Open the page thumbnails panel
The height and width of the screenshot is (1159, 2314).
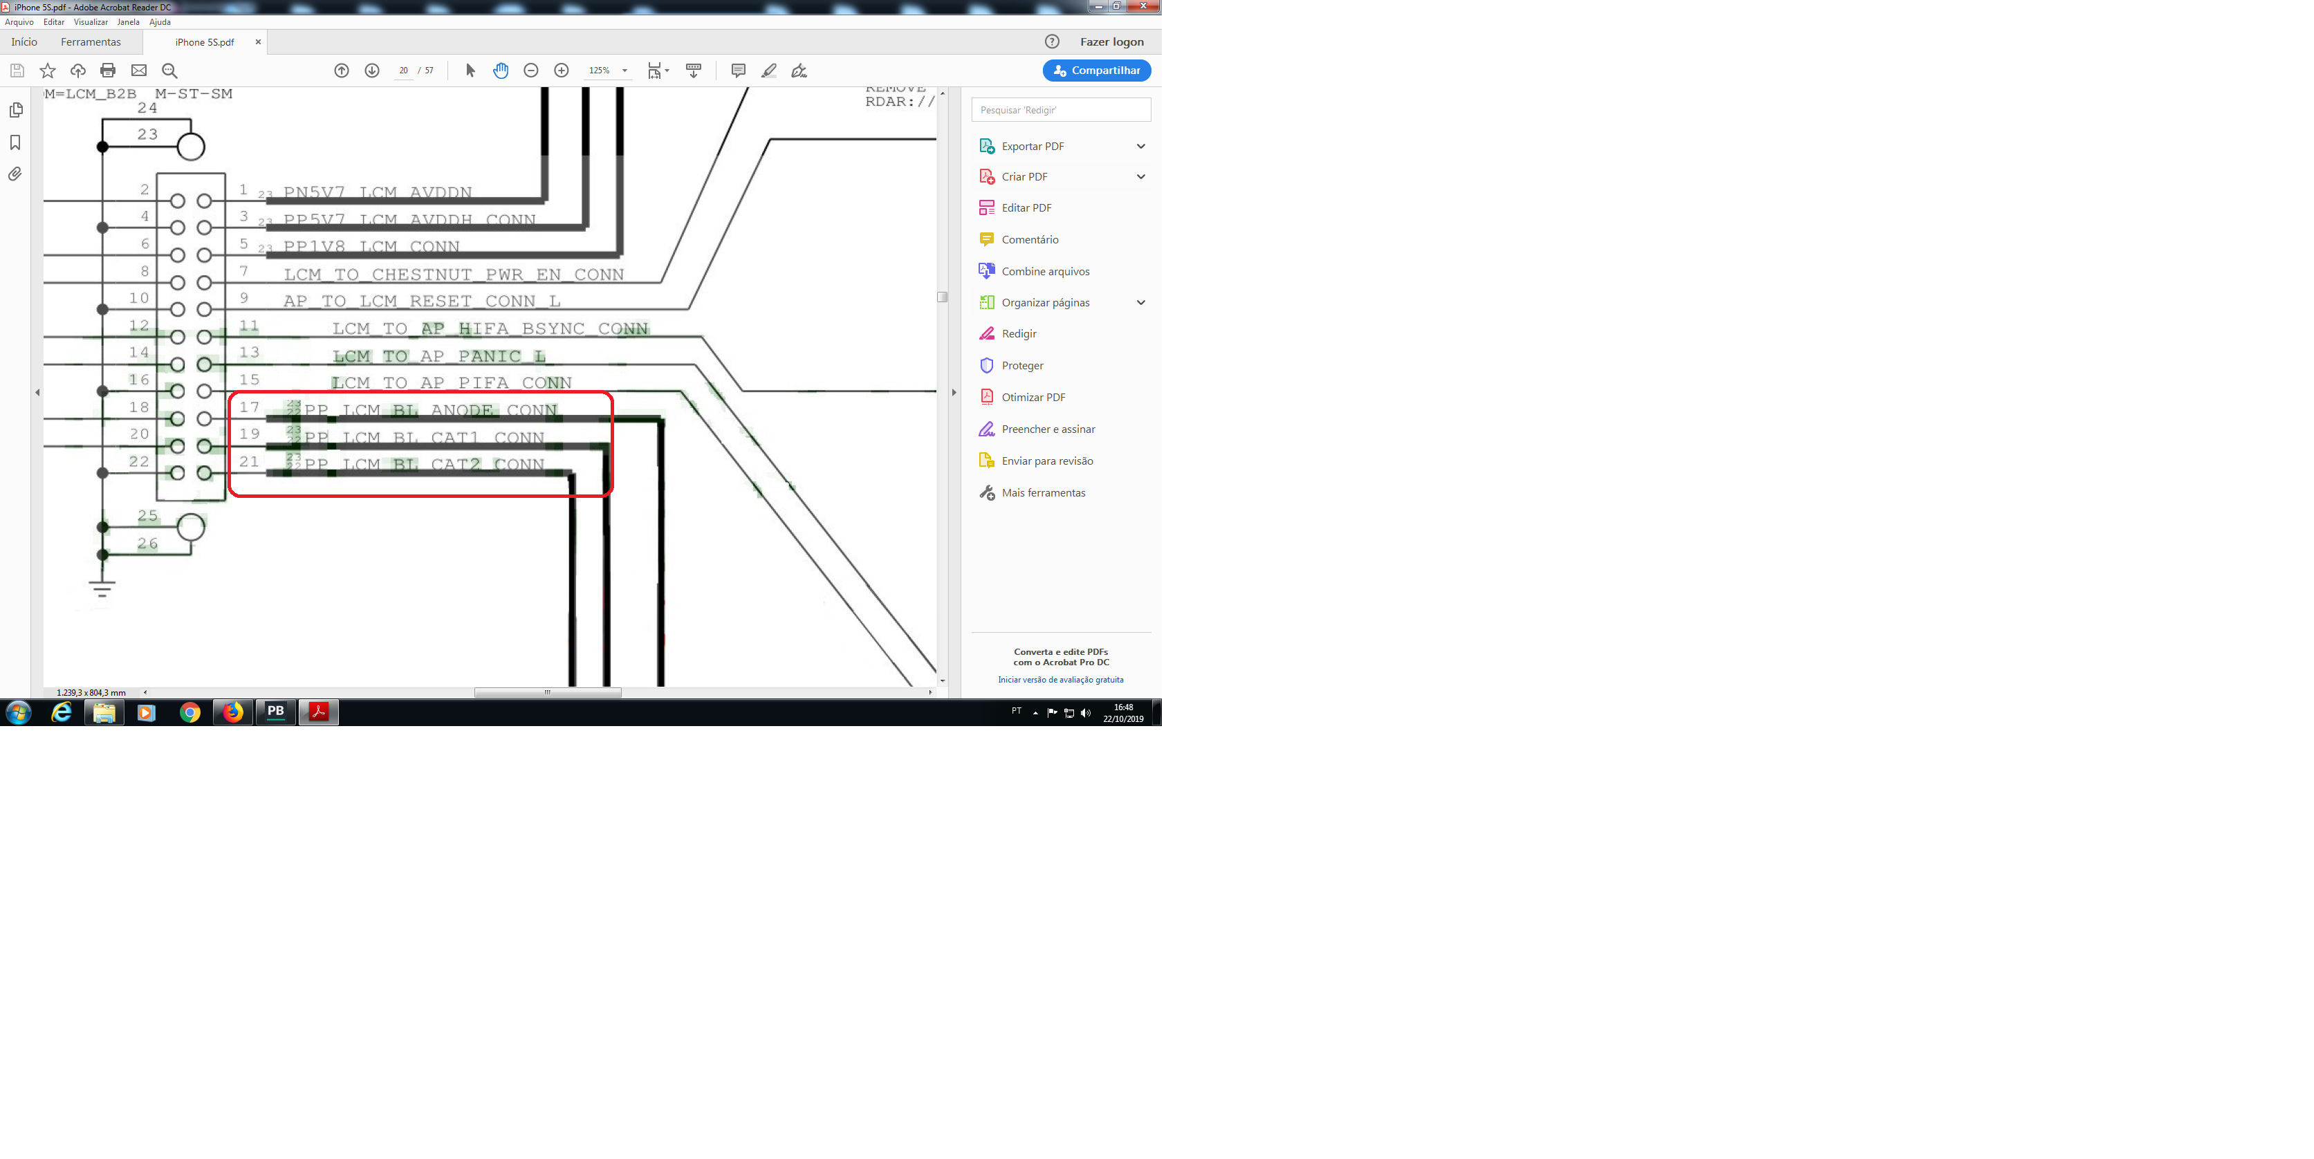[x=15, y=110]
